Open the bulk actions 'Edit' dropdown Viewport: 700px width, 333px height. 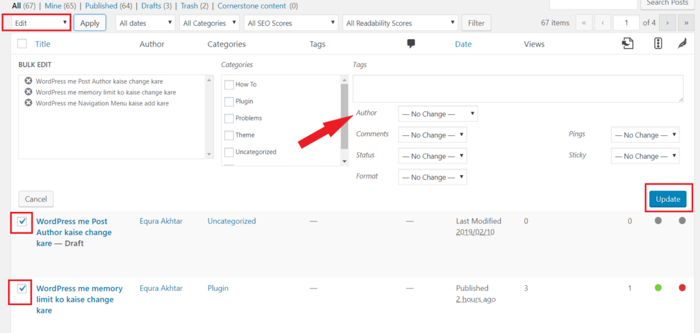(x=40, y=23)
